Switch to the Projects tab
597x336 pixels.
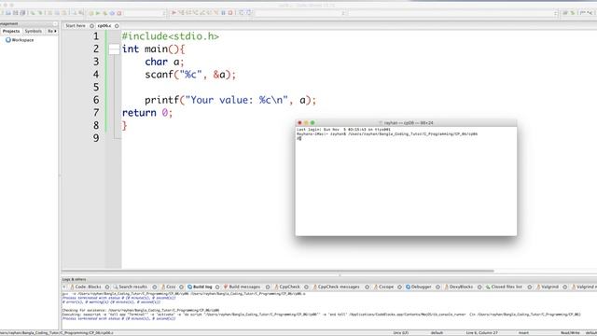tap(11, 31)
